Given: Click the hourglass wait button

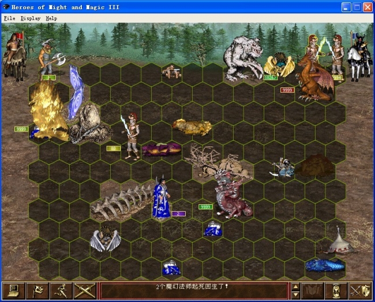Looking at the screenshot, I should tap(336, 290).
